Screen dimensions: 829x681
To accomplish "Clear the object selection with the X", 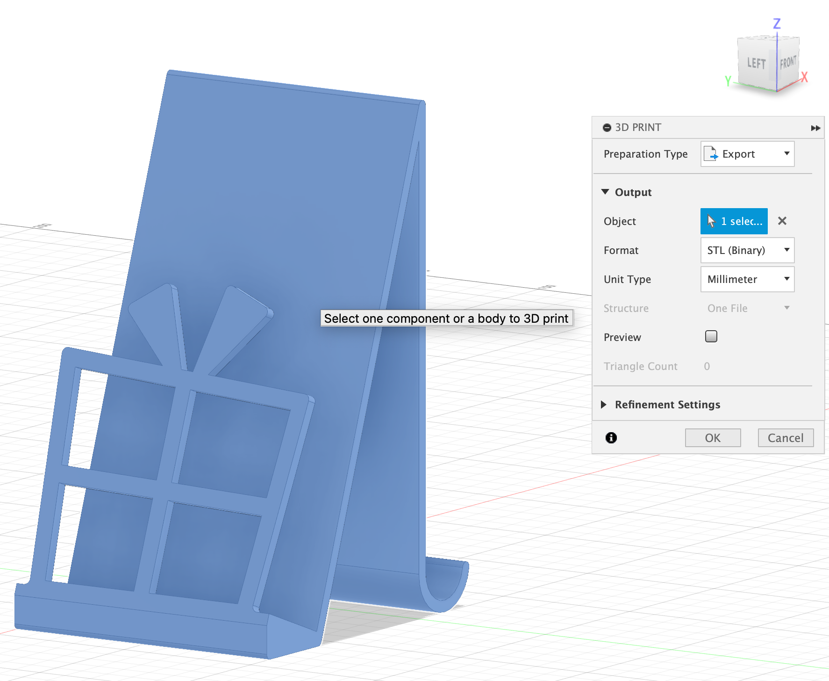I will point(782,221).
